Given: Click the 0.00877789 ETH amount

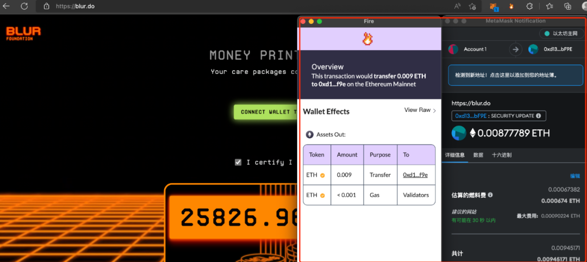Looking at the screenshot, I should click(514, 133).
